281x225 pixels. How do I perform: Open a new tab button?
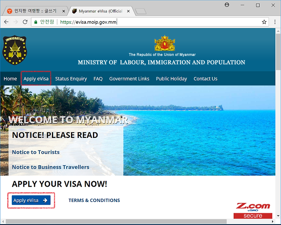pos(140,11)
